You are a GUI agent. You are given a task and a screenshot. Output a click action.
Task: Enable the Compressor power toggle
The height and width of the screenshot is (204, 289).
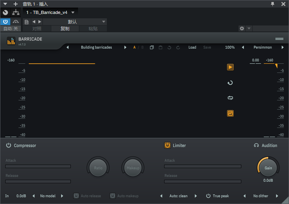[x=8, y=145]
